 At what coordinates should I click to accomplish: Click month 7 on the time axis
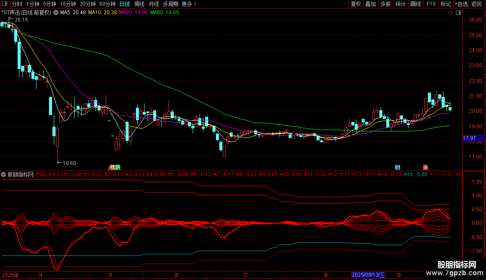click(246, 275)
